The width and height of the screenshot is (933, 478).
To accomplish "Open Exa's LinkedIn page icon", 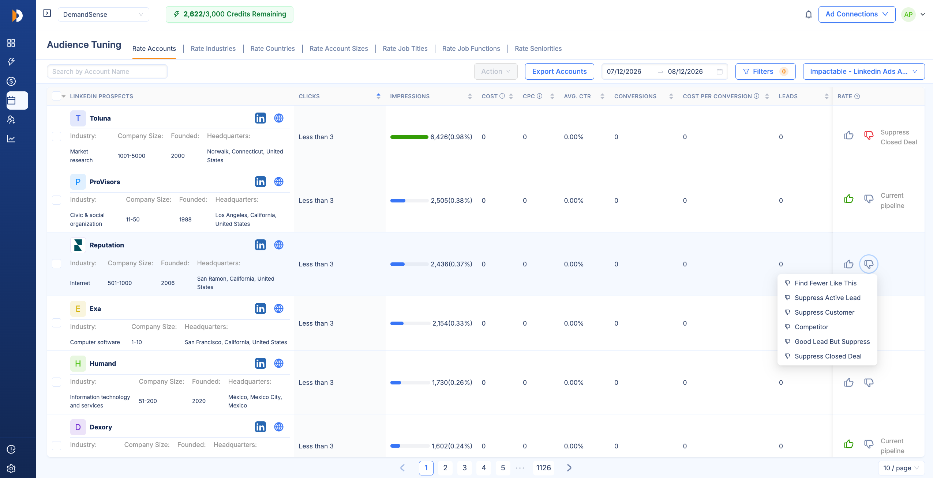I will pos(261,308).
